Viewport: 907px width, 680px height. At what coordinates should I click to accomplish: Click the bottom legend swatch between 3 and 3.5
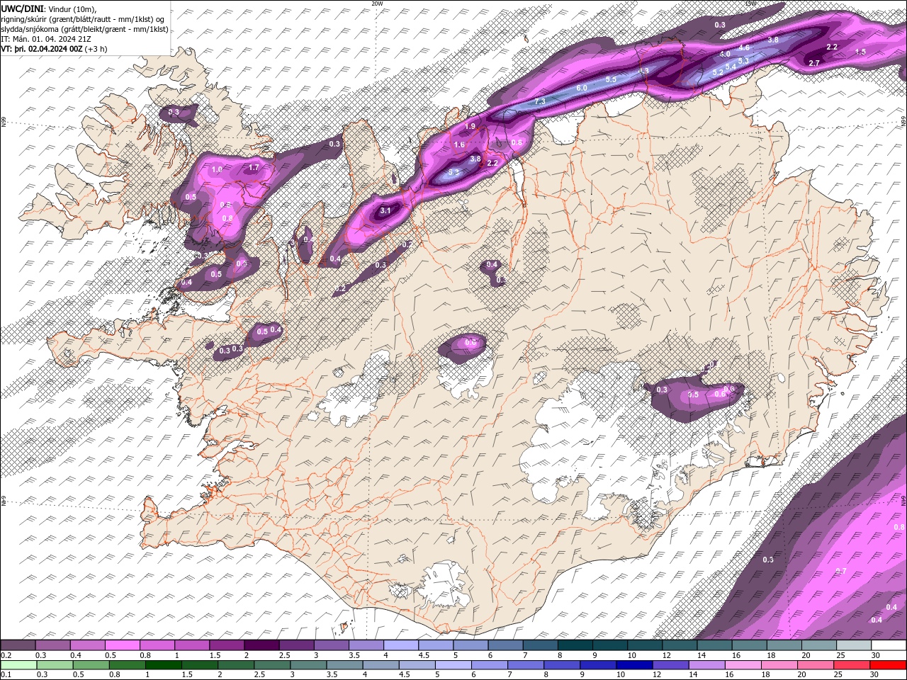[308, 665]
